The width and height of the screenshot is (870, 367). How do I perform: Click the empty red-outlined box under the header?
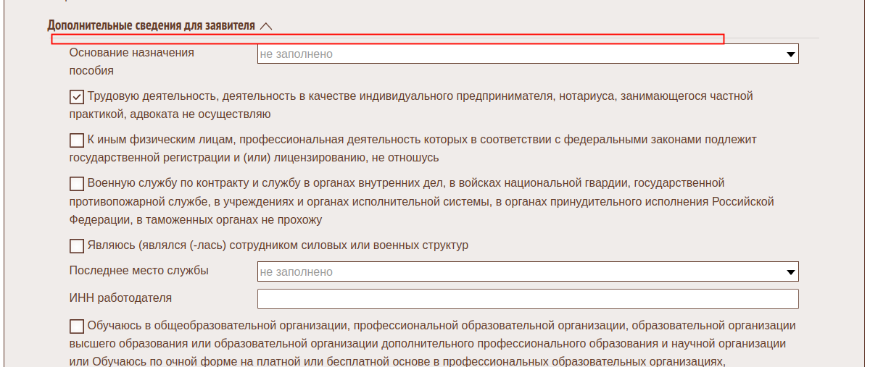[388, 39]
